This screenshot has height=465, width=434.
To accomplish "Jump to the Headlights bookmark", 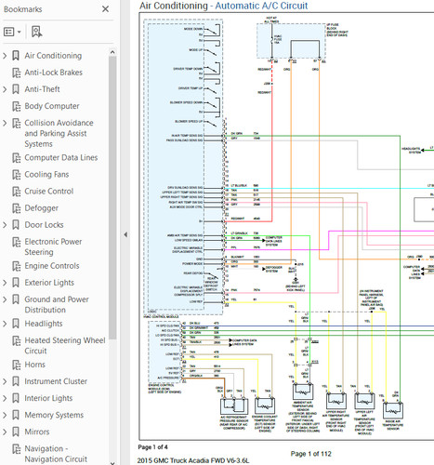I will 44,324.
